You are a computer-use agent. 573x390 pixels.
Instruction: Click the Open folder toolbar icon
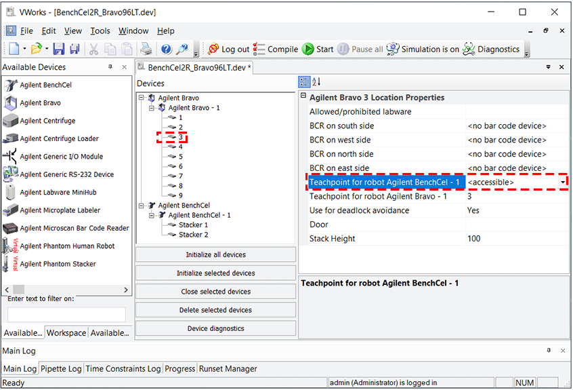point(36,49)
